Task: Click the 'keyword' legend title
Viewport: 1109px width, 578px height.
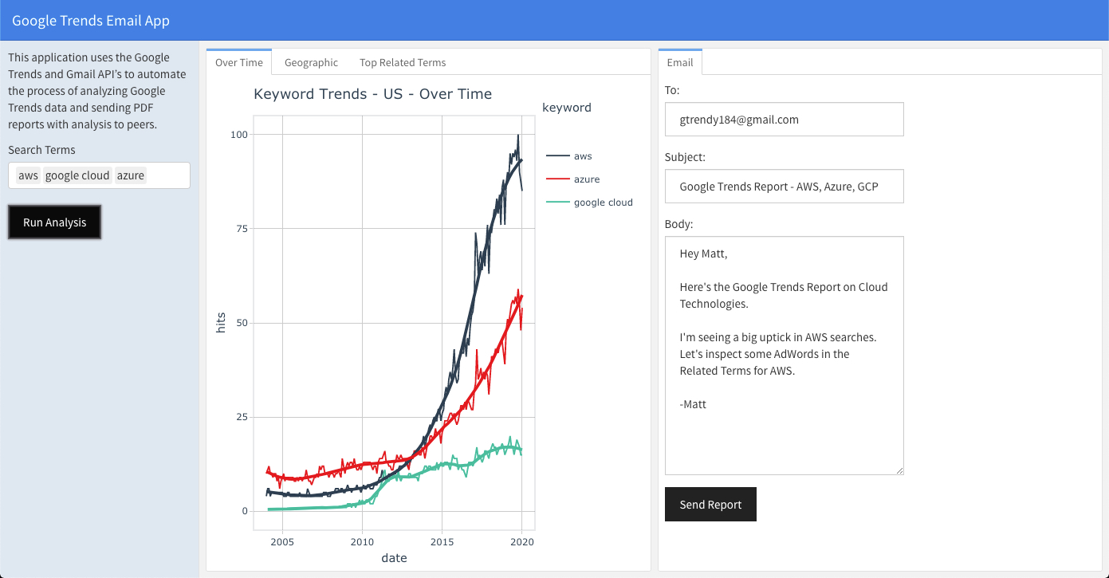Action: (x=567, y=108)
